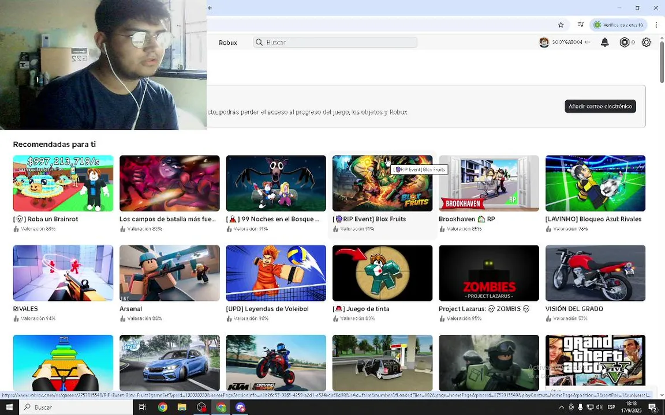Open File Explorer from the taskbar
Viewport: 665px width, 415px height.
click(x=182, y=407)
